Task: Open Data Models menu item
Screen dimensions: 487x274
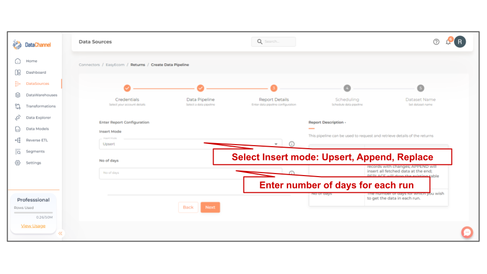Action: click(37, 129)
